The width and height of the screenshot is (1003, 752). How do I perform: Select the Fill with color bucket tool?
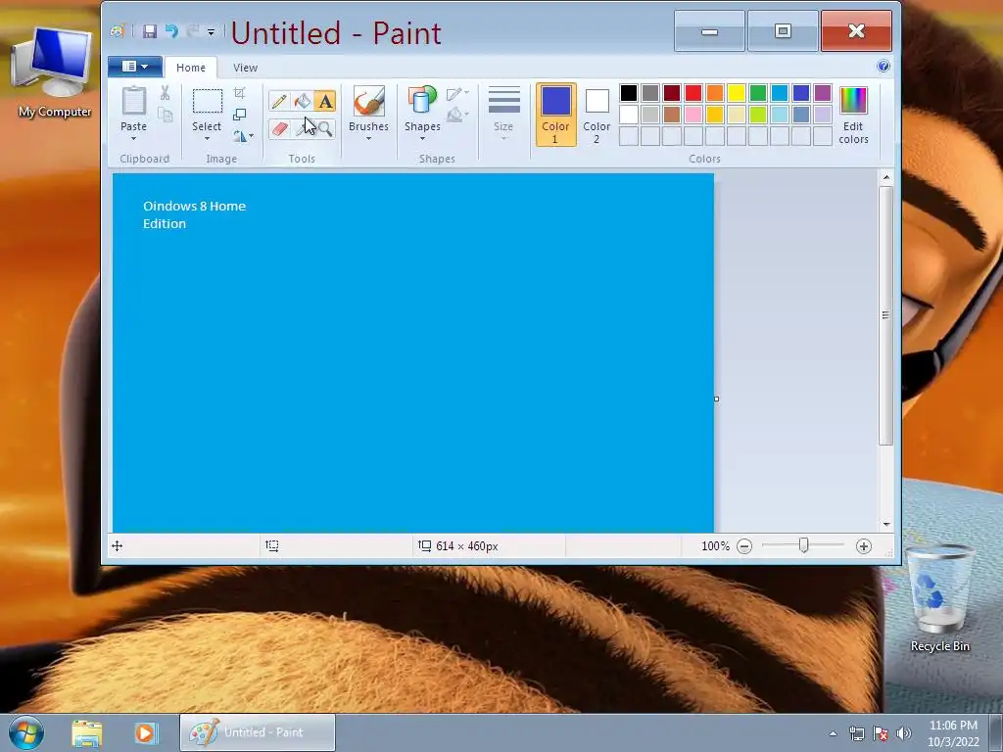coord(302,101)
